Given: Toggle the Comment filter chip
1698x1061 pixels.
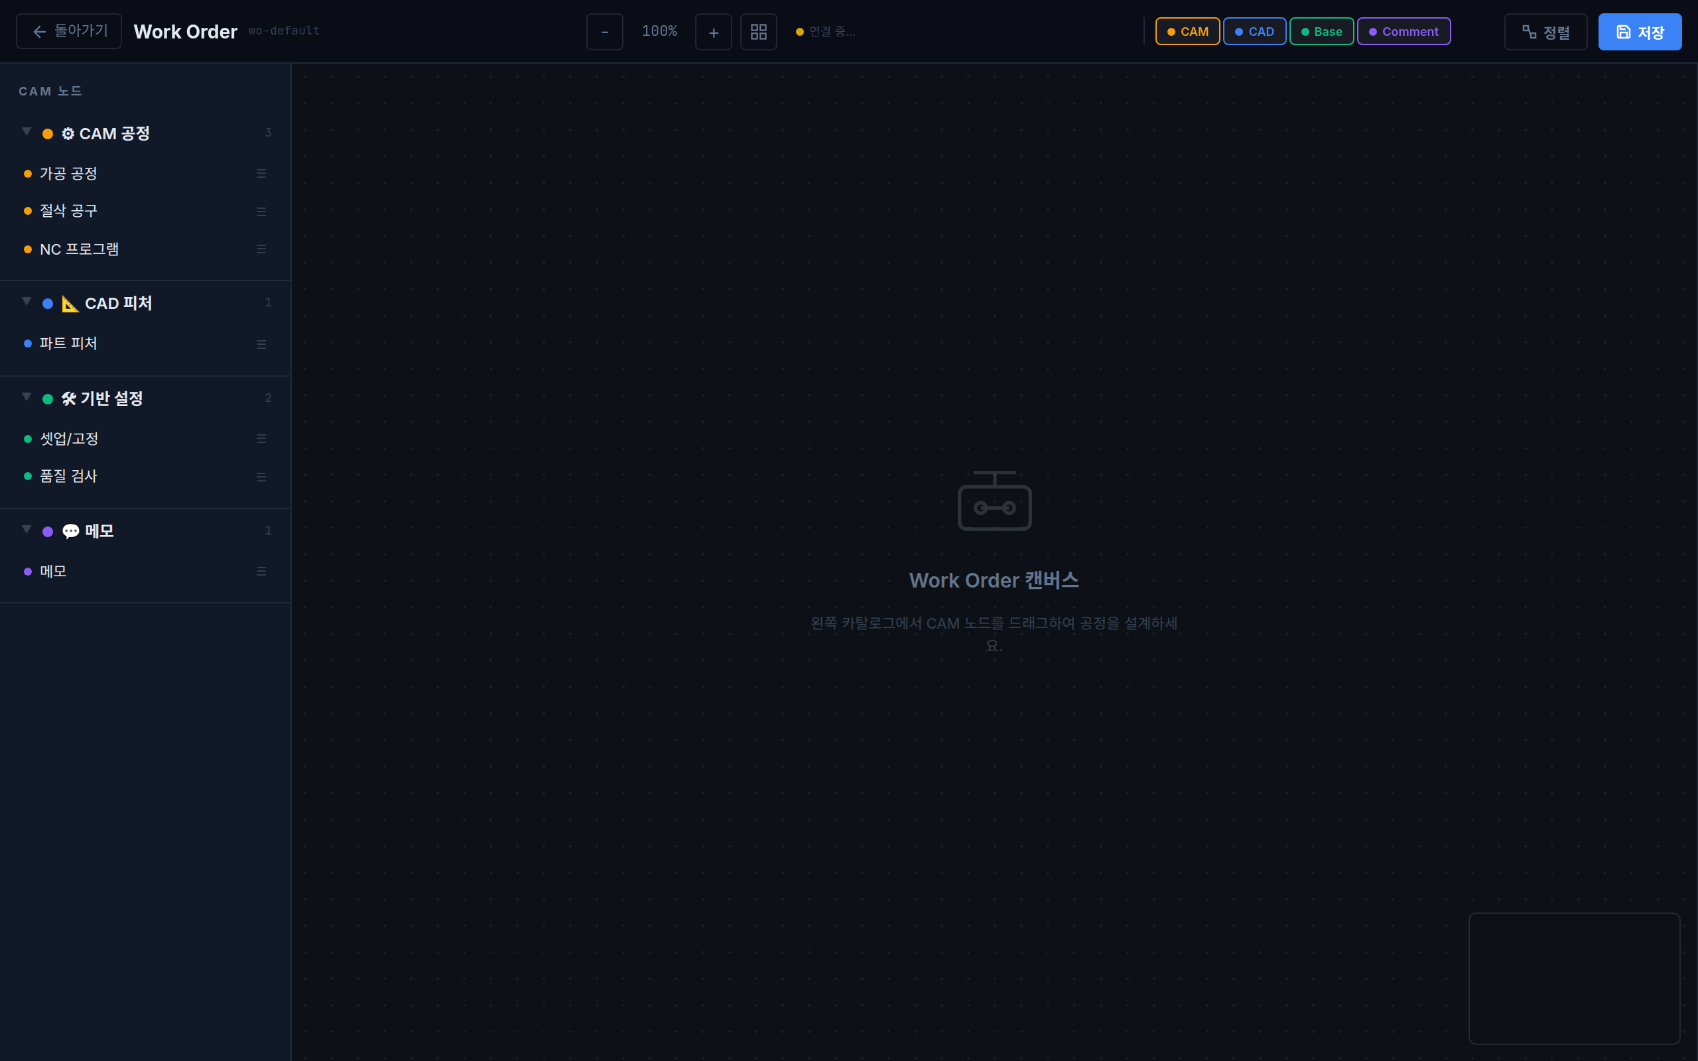Looking at the screenshot, I should pos(1404,32).
